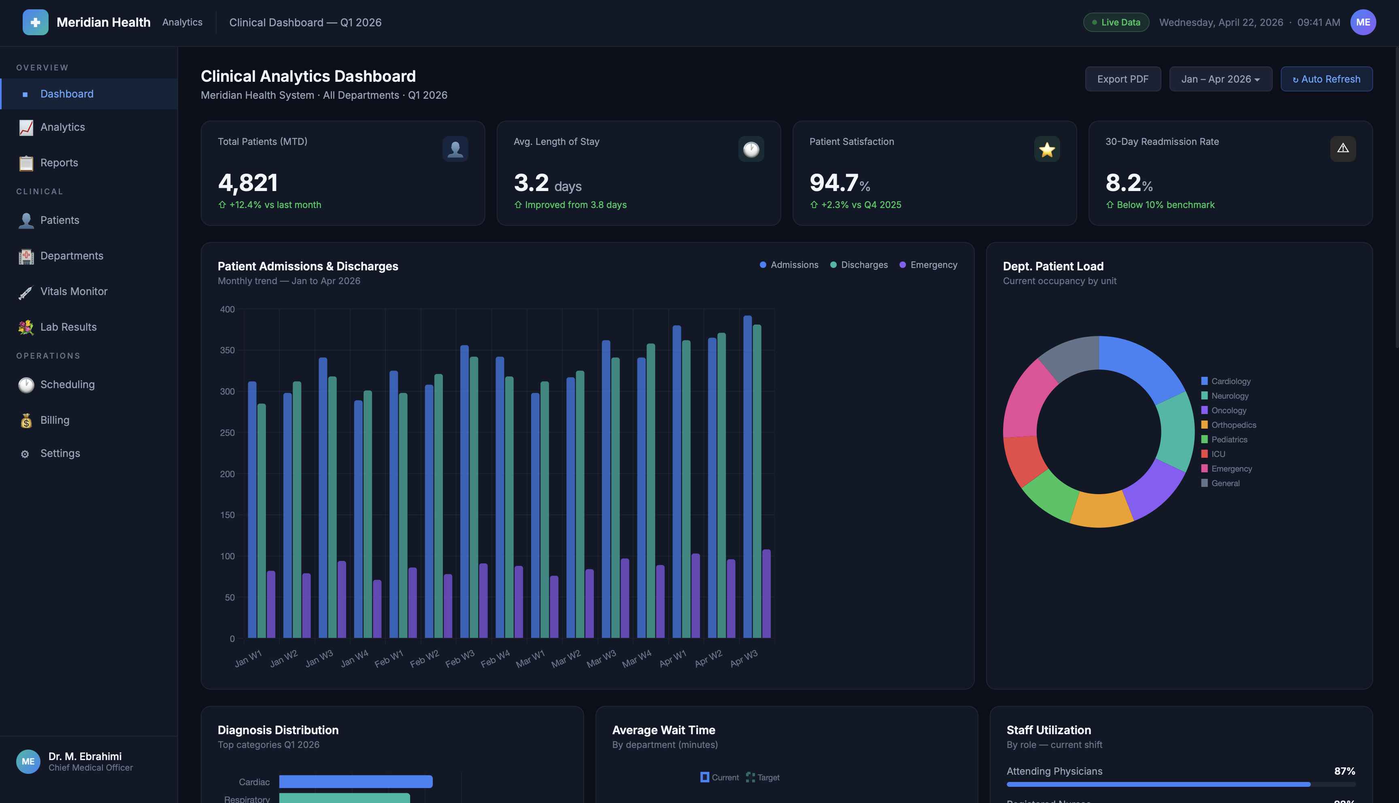Click the Vitals Monitor syringe icon

pyautogui.click(x=26, y=292)
